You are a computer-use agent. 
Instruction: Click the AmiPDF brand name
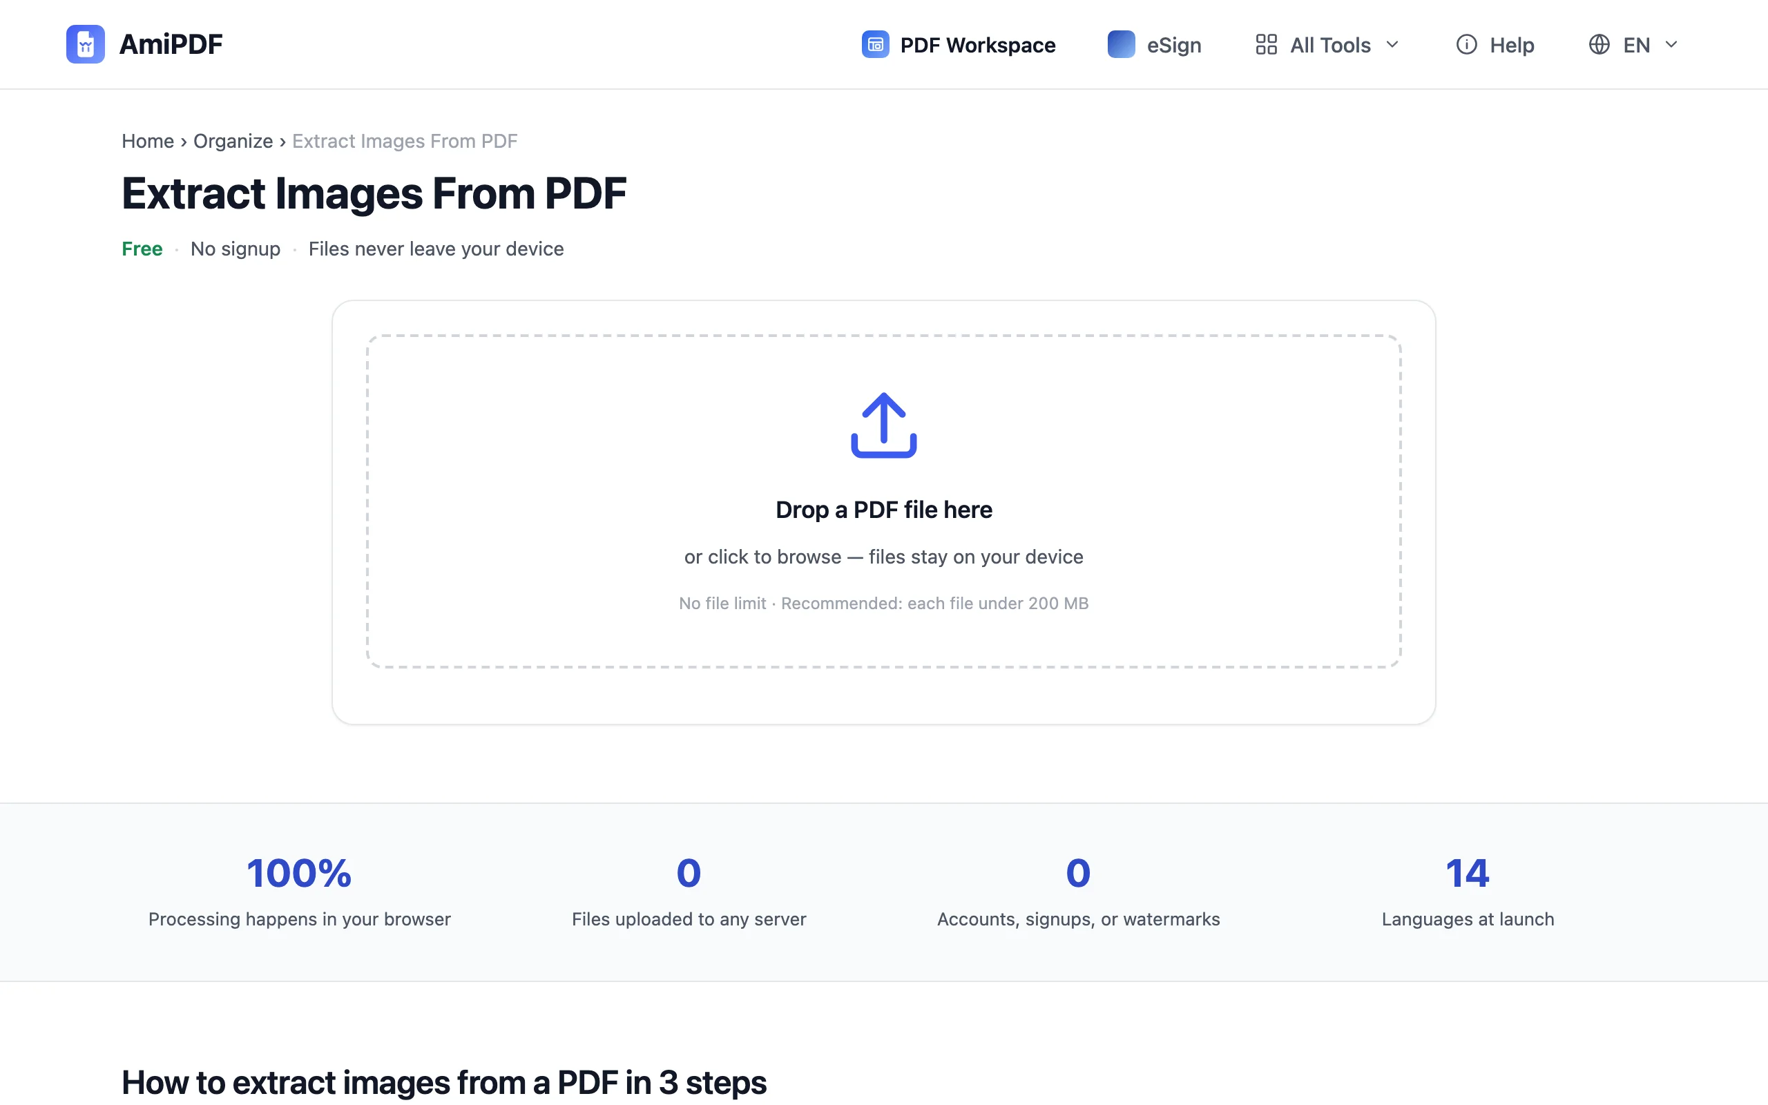[171, 45]
